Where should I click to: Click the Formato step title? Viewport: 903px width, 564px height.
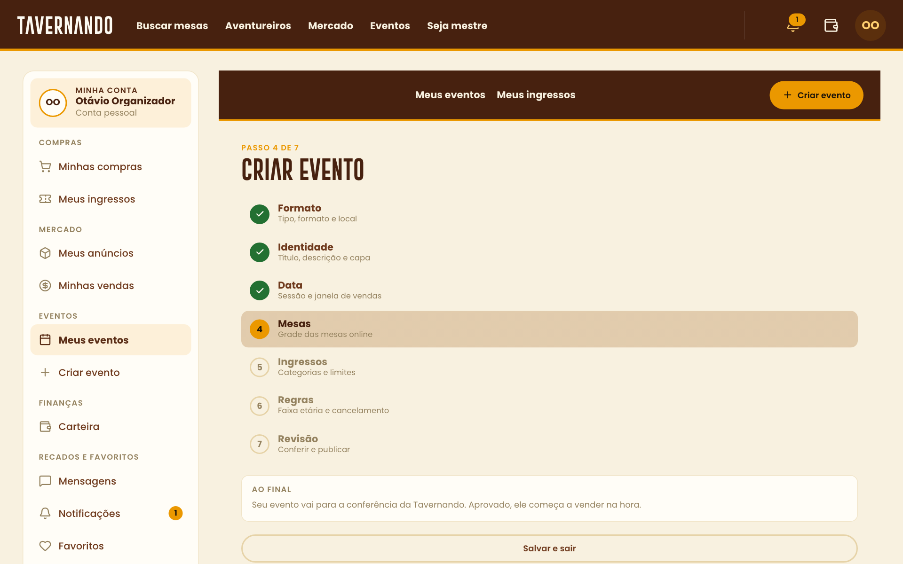click(300, 208)
